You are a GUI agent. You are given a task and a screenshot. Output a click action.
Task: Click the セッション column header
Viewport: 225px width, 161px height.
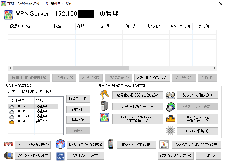pyautogui.click(x=157, y=26)
